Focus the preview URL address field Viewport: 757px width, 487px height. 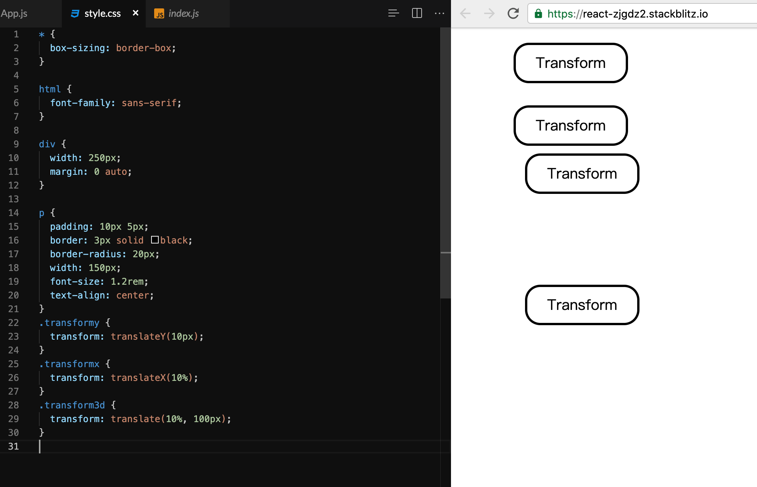(x=642, y=14)
